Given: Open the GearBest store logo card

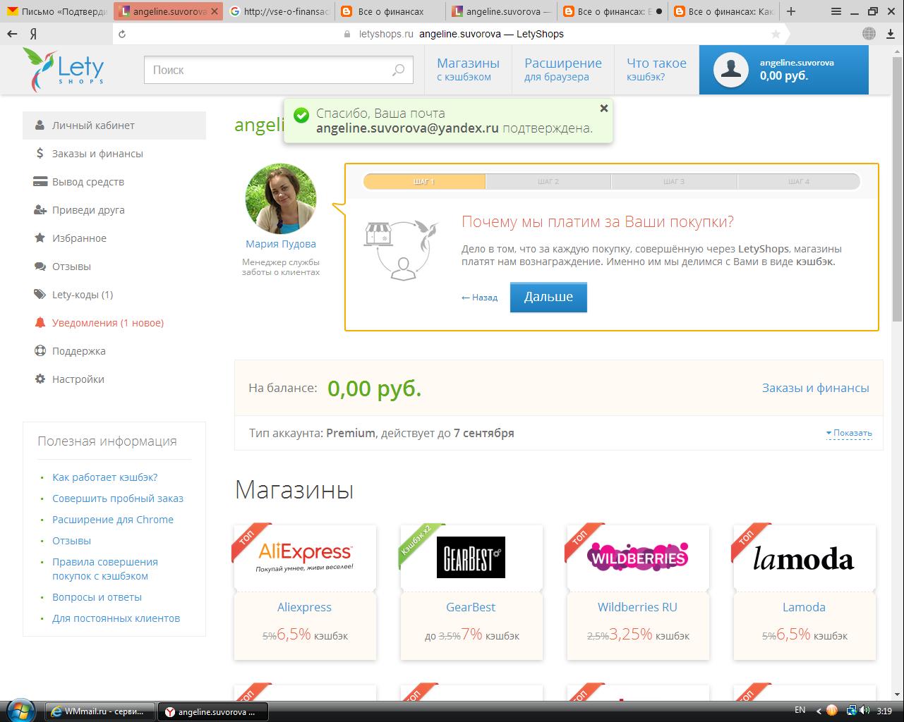Looking at the screenshot, I should pyautogui.click(x=471, y=557).
